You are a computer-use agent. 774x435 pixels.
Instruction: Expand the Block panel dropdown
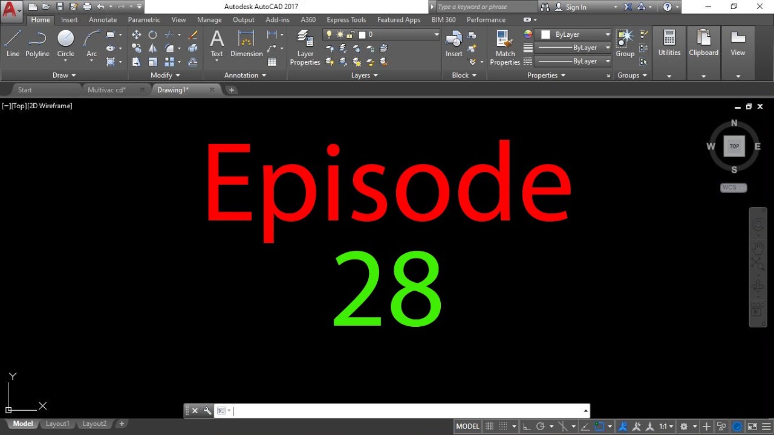click(464, 76)
